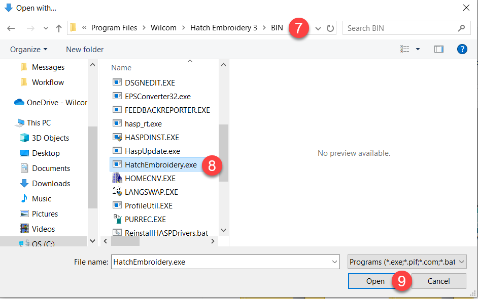
Task: Change view with the view icon
Action: [404, 49]
